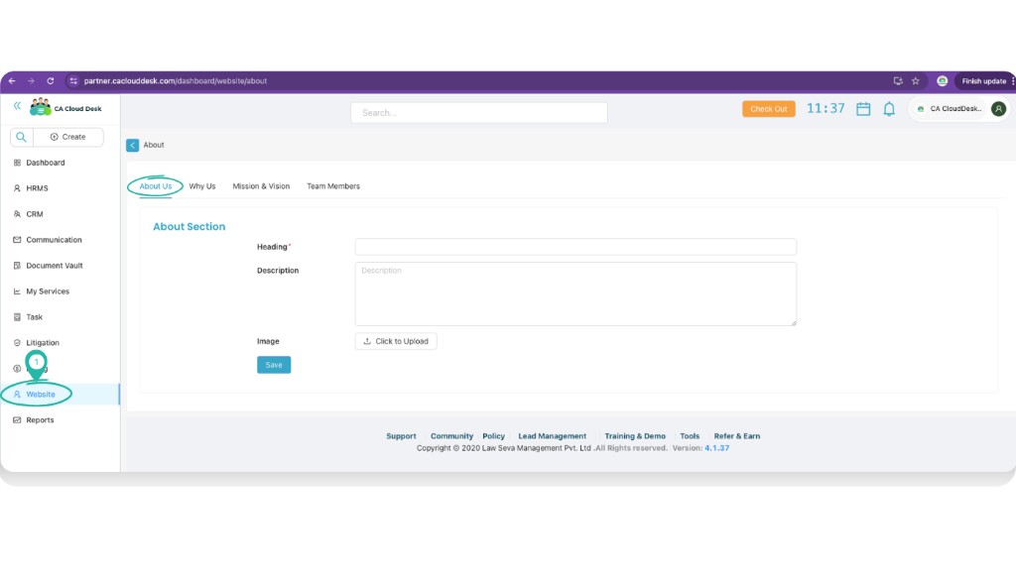Click the Click to Upload image button
The height and width of the screenshot is (580, 1016).
coord(396,341)
